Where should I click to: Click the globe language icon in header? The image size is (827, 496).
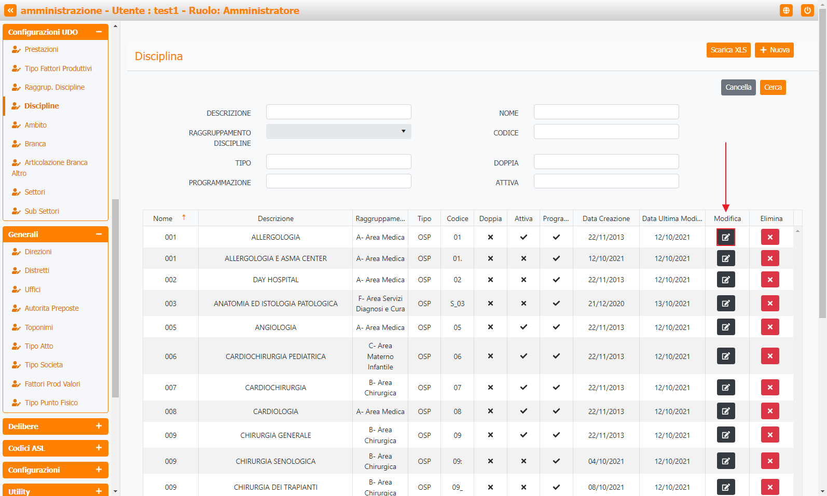tap(786, 10)
